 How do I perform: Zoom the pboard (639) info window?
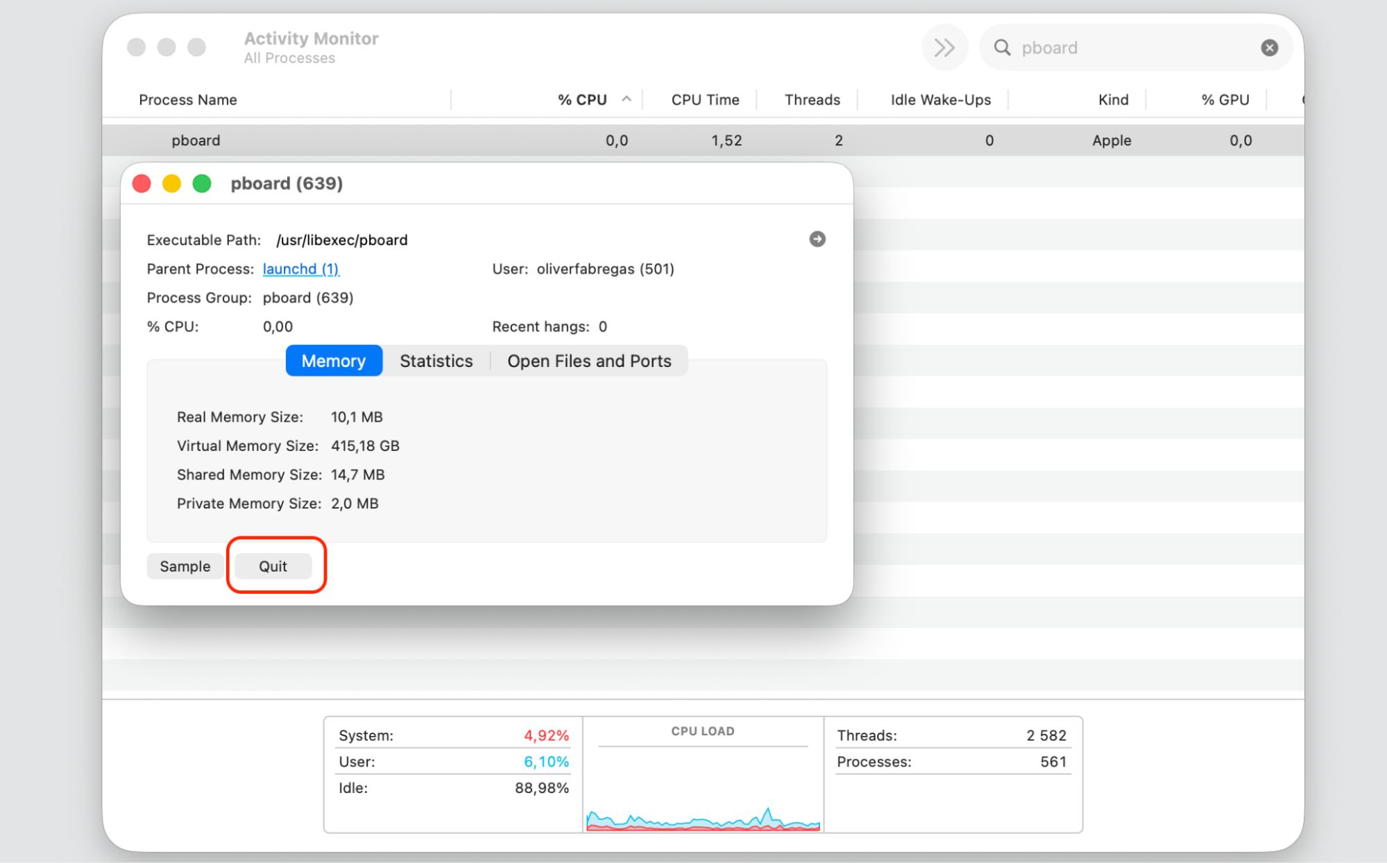(x=202, y=183)
